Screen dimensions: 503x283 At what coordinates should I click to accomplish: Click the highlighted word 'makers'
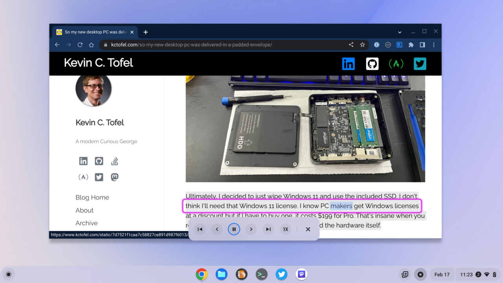click(341, 206)
